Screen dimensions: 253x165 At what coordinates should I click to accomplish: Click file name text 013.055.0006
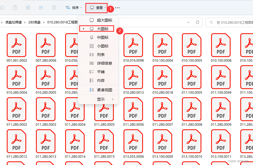(134, 156)
